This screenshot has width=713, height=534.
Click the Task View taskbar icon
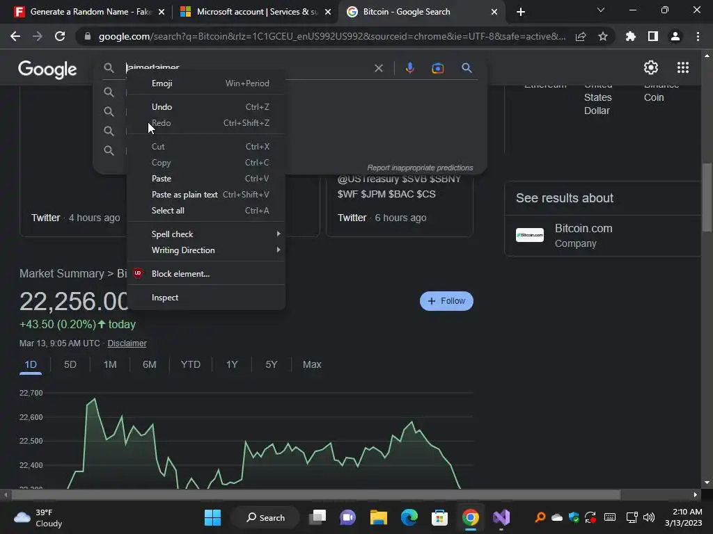point(318,517)
